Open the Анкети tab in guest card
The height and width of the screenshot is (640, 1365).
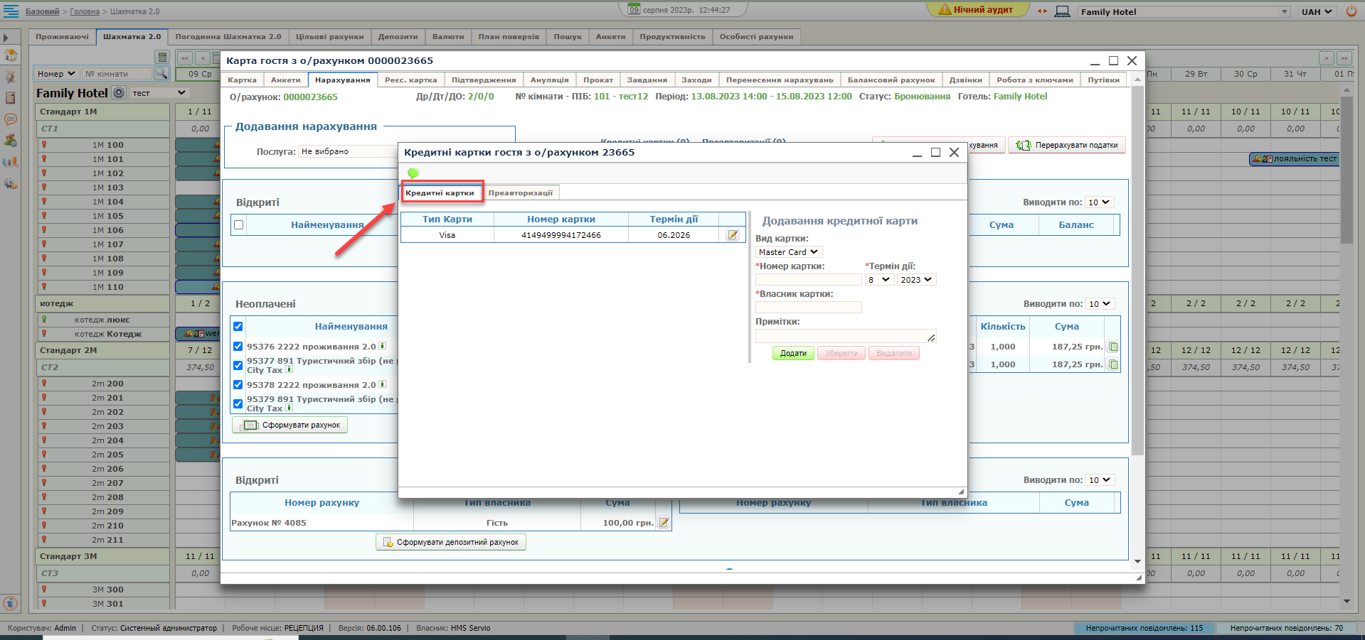tap(285, 80)
